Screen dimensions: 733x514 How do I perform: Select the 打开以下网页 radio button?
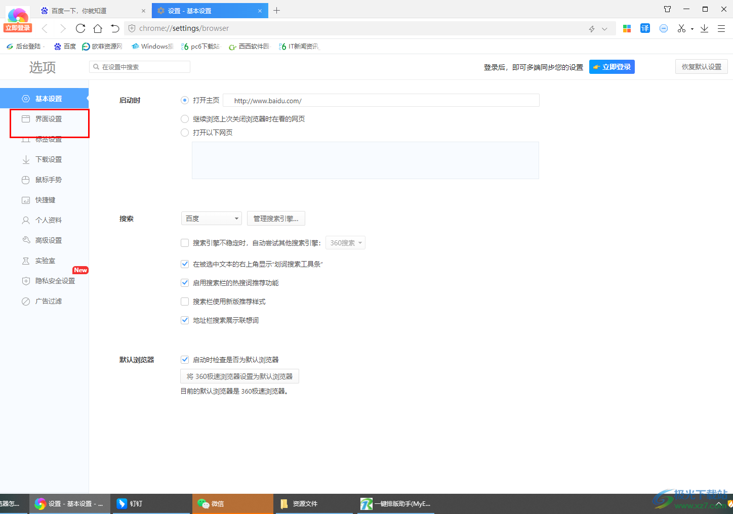[185, 133]
